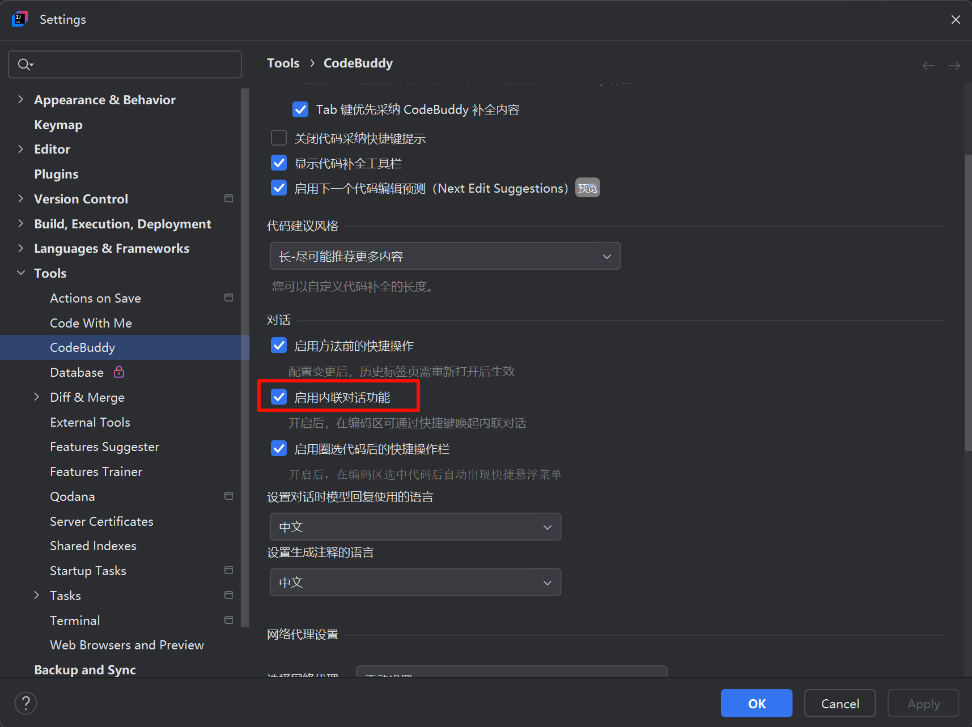Click the search magnifier icon
This screenshot has width=972, height=727.
click(x=24, y=65)
